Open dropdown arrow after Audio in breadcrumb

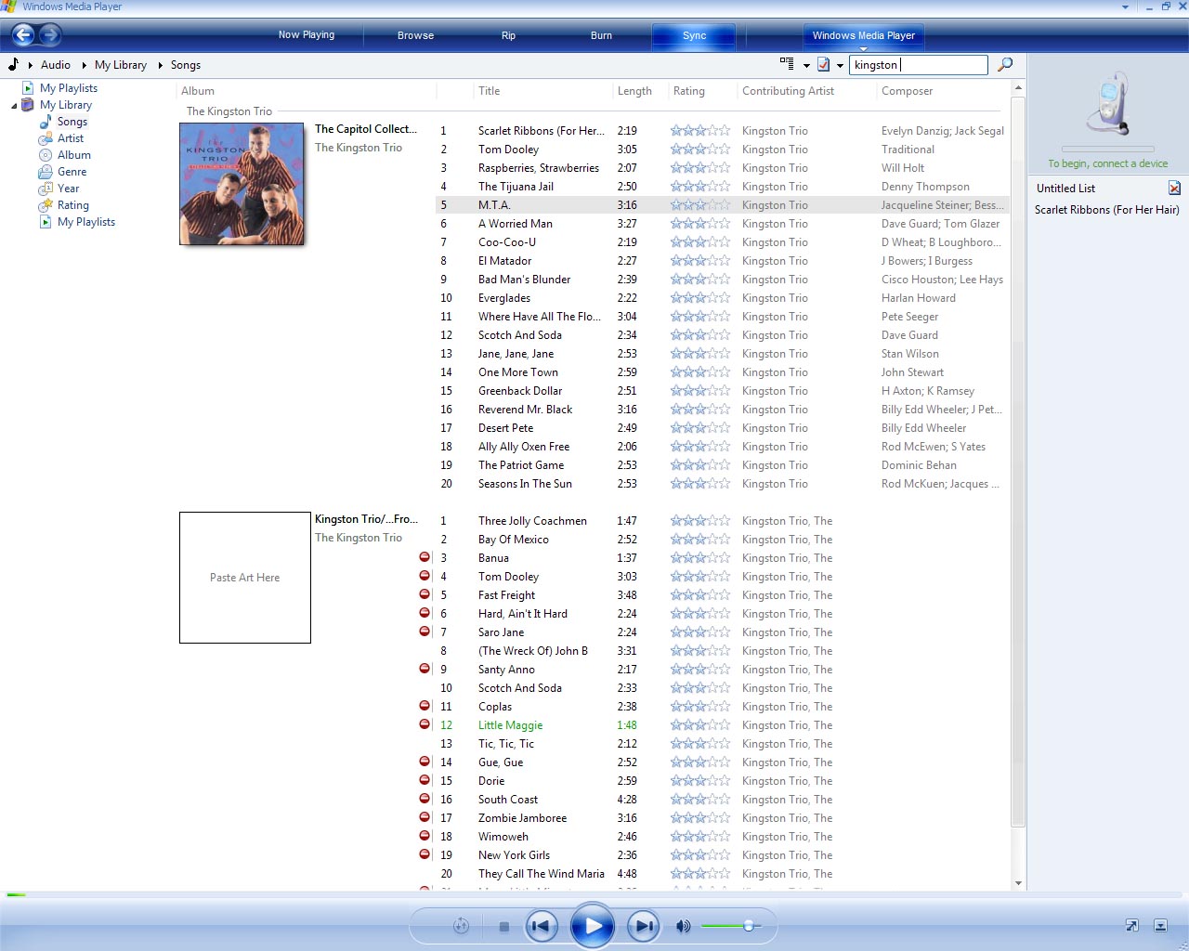[84, 65]
